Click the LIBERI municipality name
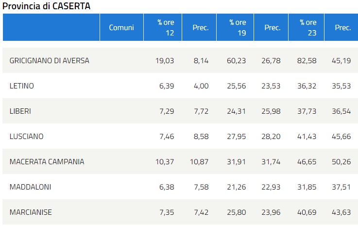Viewport: 358px width, 226px height. click(20, 111)
